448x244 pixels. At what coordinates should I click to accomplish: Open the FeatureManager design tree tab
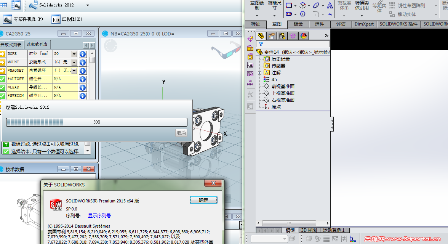tap(261, 36)
